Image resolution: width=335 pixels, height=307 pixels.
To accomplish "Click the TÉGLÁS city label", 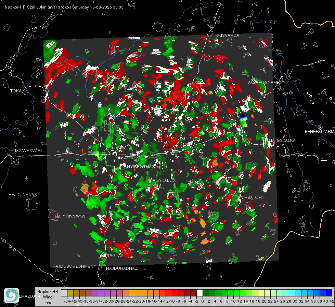I will [x=115, y=255].
